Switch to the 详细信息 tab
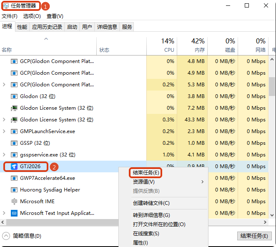Viewport: 276px width, 247px height. tap(107, 27)
